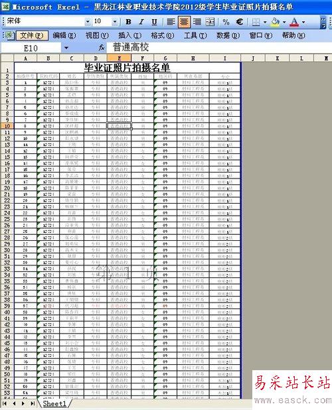This screenshot has width=332, height=410.
Task: Toggle Italic formatting
Action: pyautogui.click(x=141, y=22)
